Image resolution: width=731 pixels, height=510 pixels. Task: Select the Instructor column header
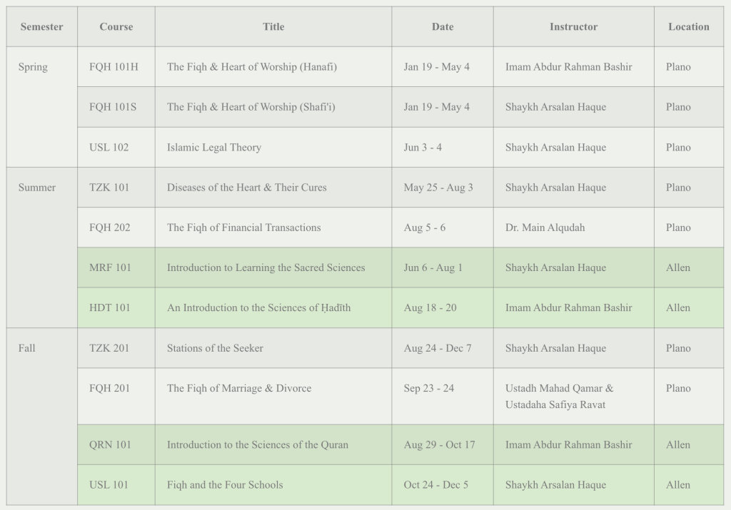[x=573, y=27]
